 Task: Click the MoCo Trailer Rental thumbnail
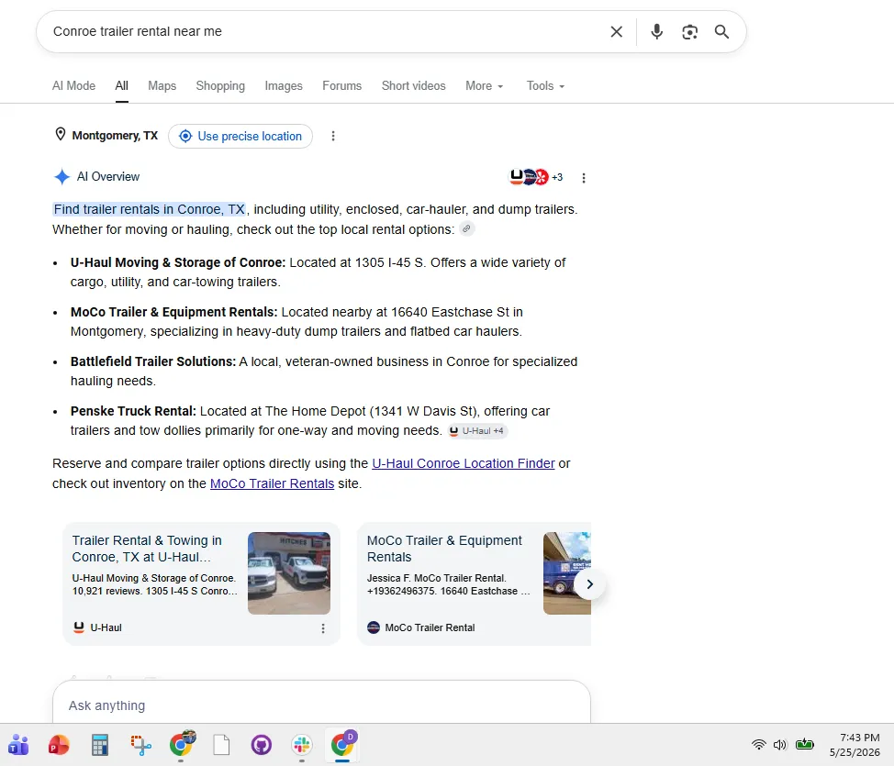click(x=566, y=573)
